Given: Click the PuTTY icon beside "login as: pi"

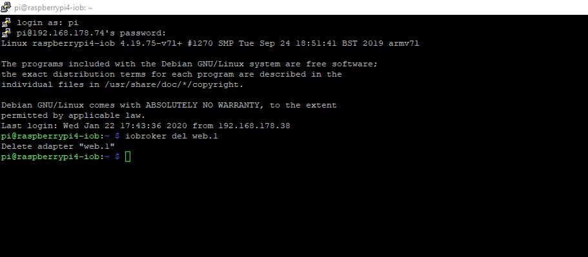Looking at the screenshot, I should click(x=6, y=23).
